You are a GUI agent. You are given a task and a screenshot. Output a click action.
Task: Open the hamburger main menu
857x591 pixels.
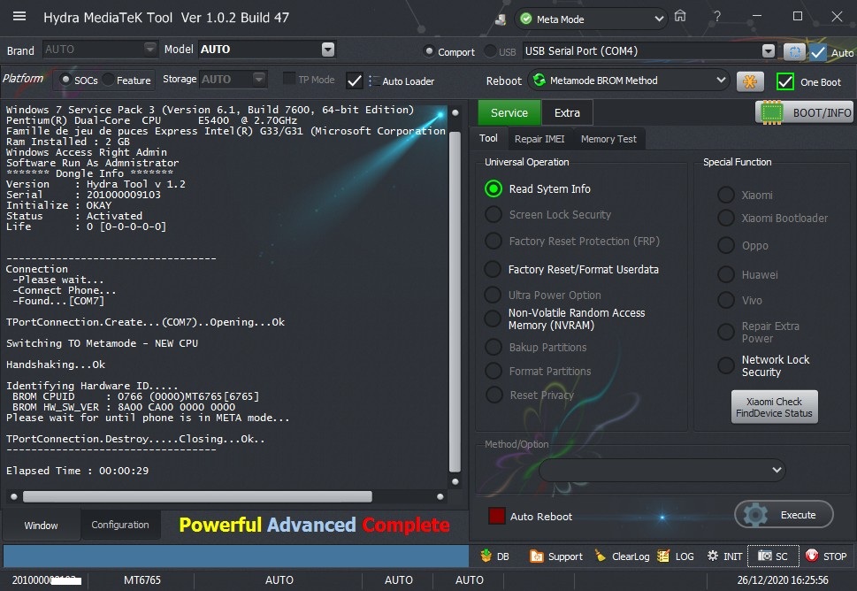19,17
